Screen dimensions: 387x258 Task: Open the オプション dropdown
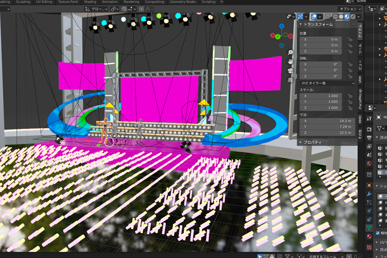click(x=350, y=9)
